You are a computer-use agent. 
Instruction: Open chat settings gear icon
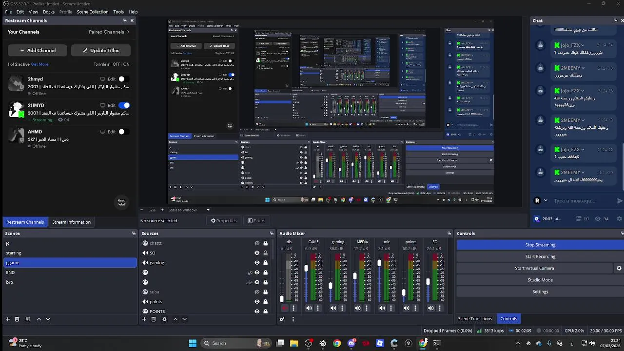coord(620,219)
